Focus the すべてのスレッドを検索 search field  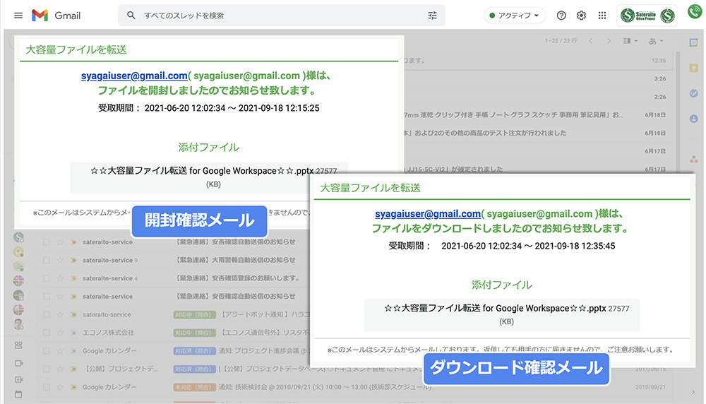[282, 16]
